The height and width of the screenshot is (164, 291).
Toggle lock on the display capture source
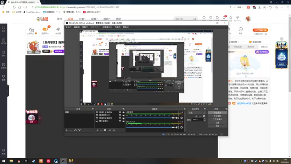[x=123, y=121]
